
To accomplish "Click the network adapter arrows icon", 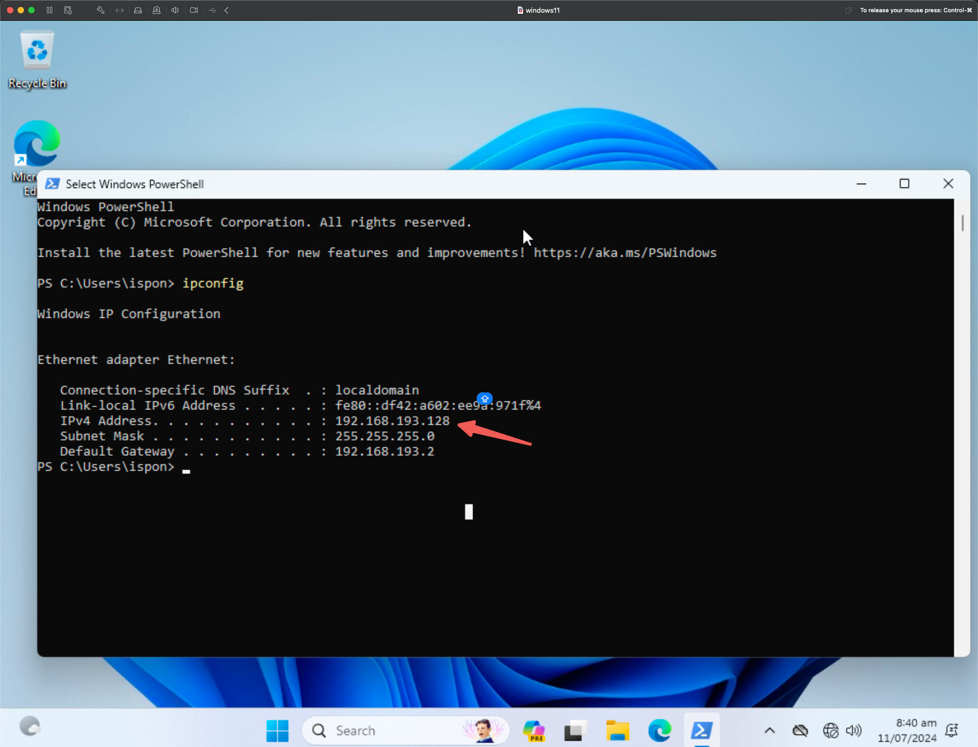I will (x=119, y=10).
